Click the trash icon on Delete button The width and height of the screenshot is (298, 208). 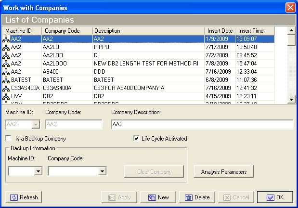click(x=189, y=197)
